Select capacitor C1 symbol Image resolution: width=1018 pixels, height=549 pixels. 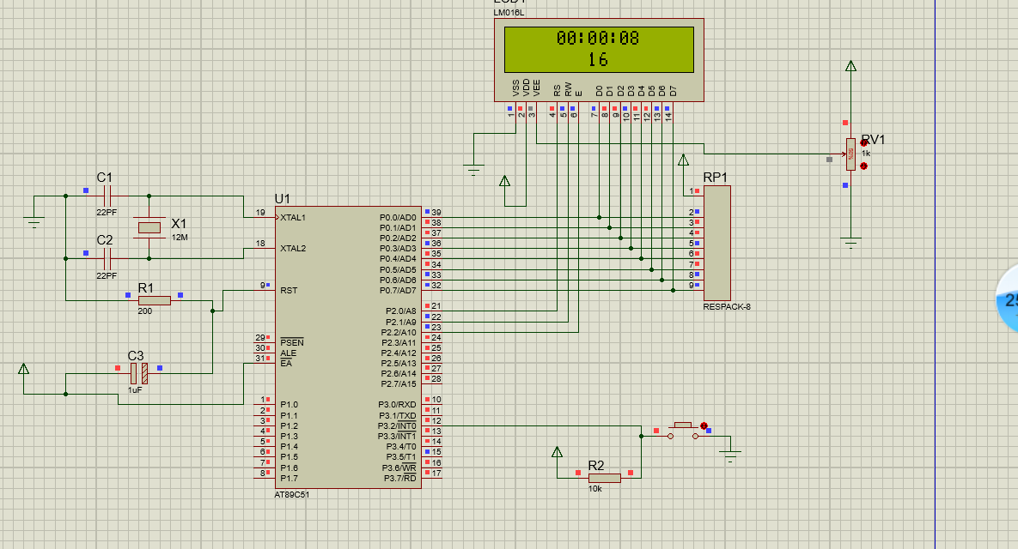(x=107, y=196)
